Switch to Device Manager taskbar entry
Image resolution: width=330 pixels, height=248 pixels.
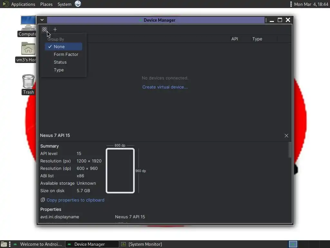(x=92, y=244)
